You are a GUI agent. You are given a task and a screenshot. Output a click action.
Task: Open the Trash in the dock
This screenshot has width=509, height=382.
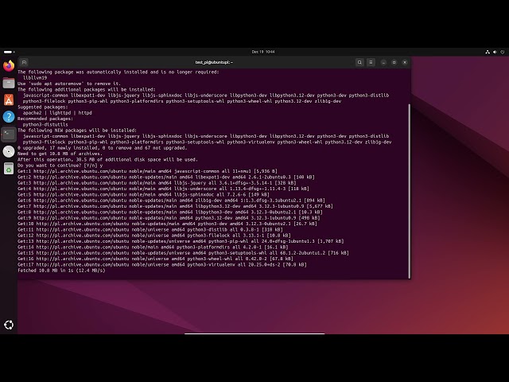coord(9,169)
